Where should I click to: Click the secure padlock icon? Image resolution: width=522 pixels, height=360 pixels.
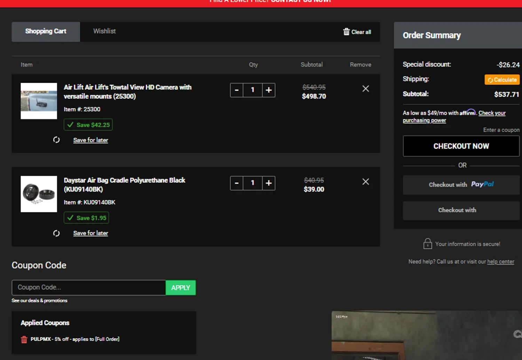tap(428, 244)
